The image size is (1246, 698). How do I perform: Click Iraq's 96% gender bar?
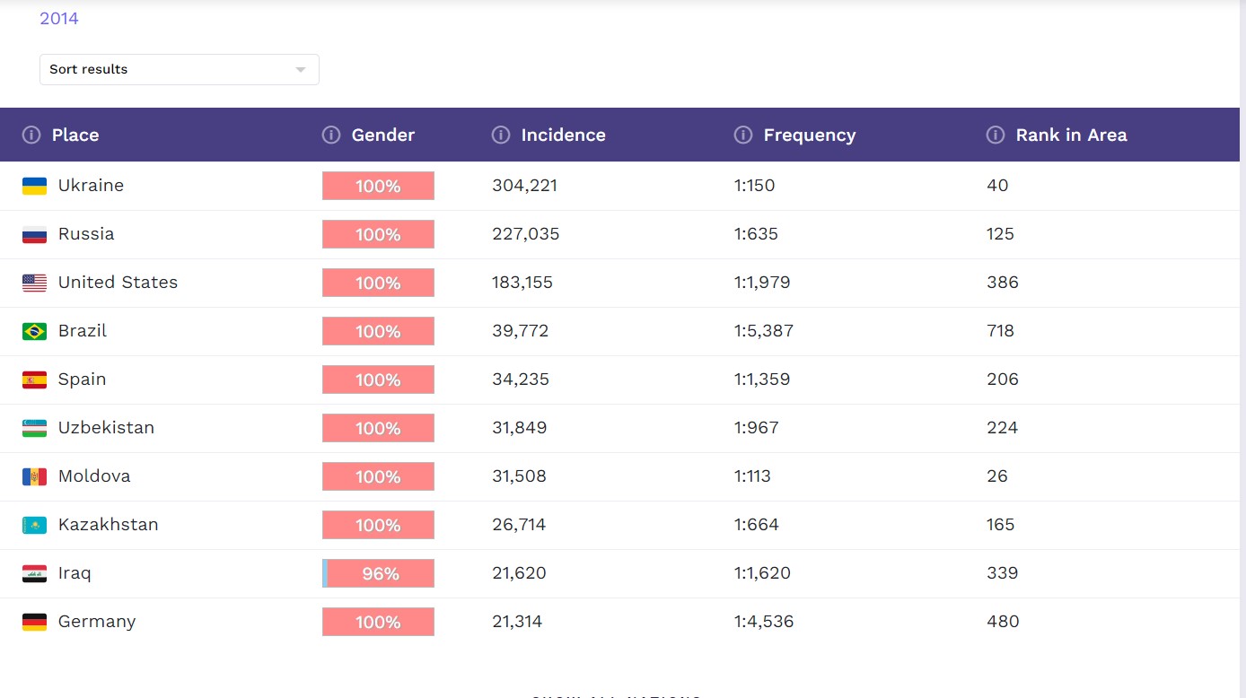pyautogui.click(x=378, y=573)
